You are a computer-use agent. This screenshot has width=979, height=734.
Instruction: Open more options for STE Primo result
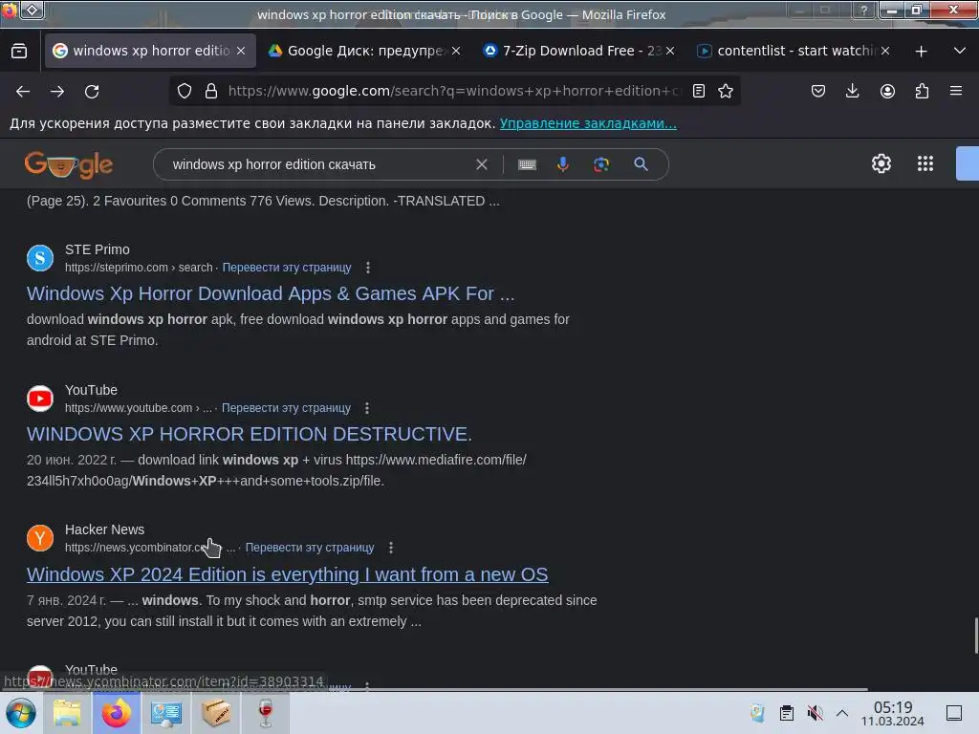(x=368, y=268)
